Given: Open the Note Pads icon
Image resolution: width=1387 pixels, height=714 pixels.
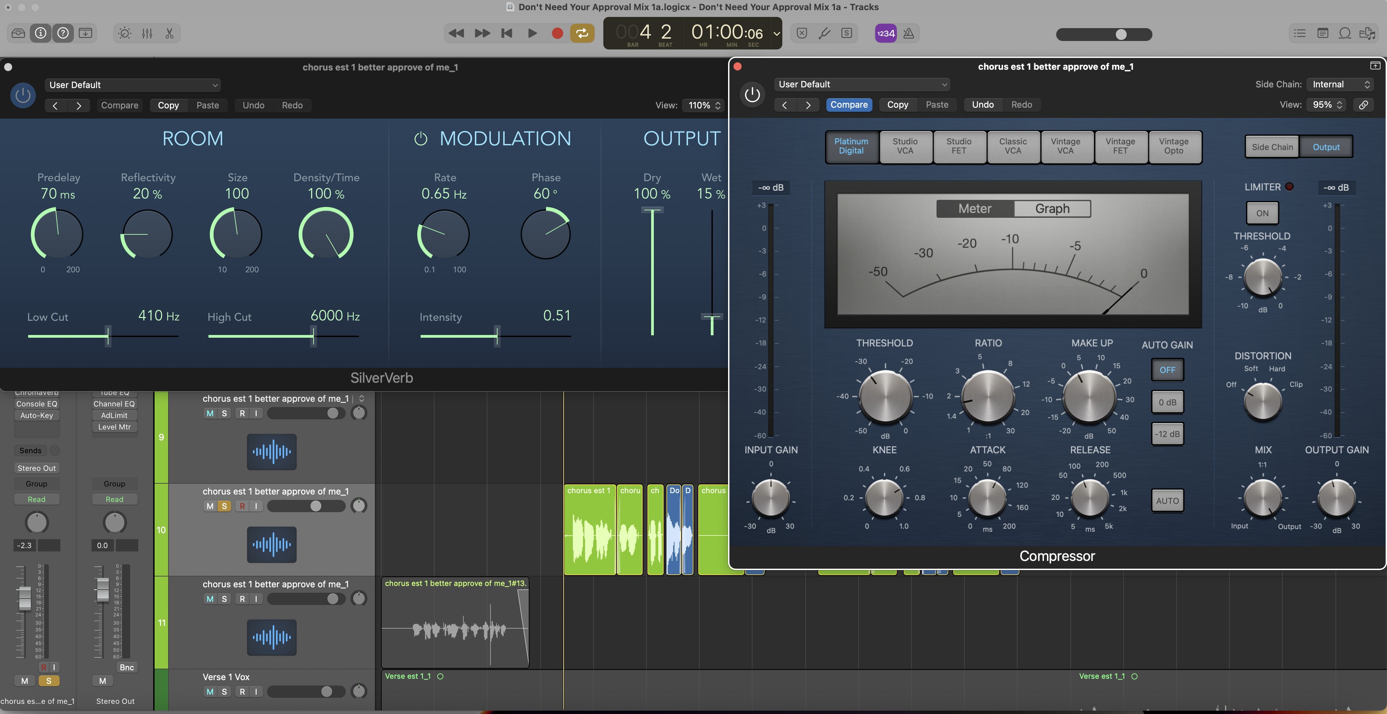Looking at the screenshot, I should 1322,33.
